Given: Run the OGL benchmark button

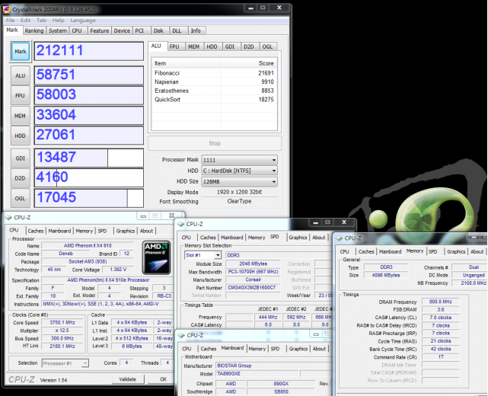Looking at the screenshot, I should point(21,198).
